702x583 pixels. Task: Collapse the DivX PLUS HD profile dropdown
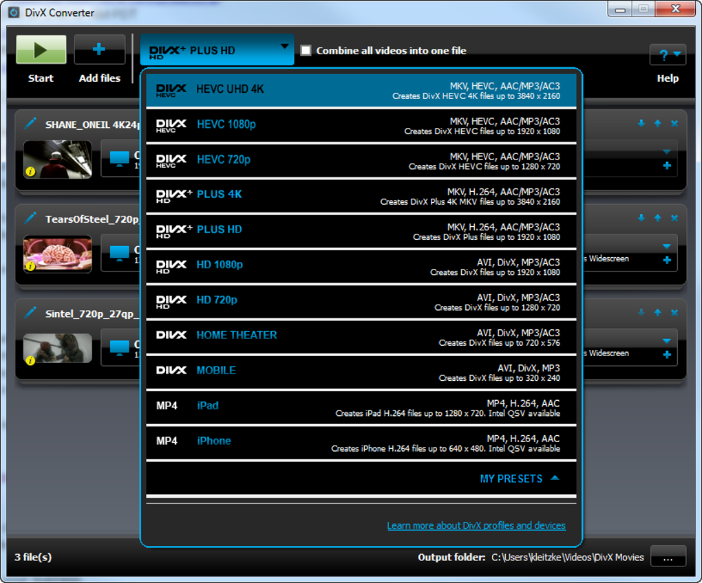[x=217, y=49]
